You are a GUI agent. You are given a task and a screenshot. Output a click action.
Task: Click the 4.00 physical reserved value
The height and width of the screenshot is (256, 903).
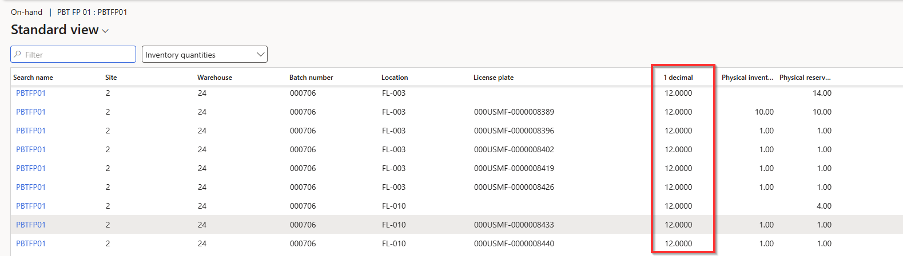tap(824, 206)
